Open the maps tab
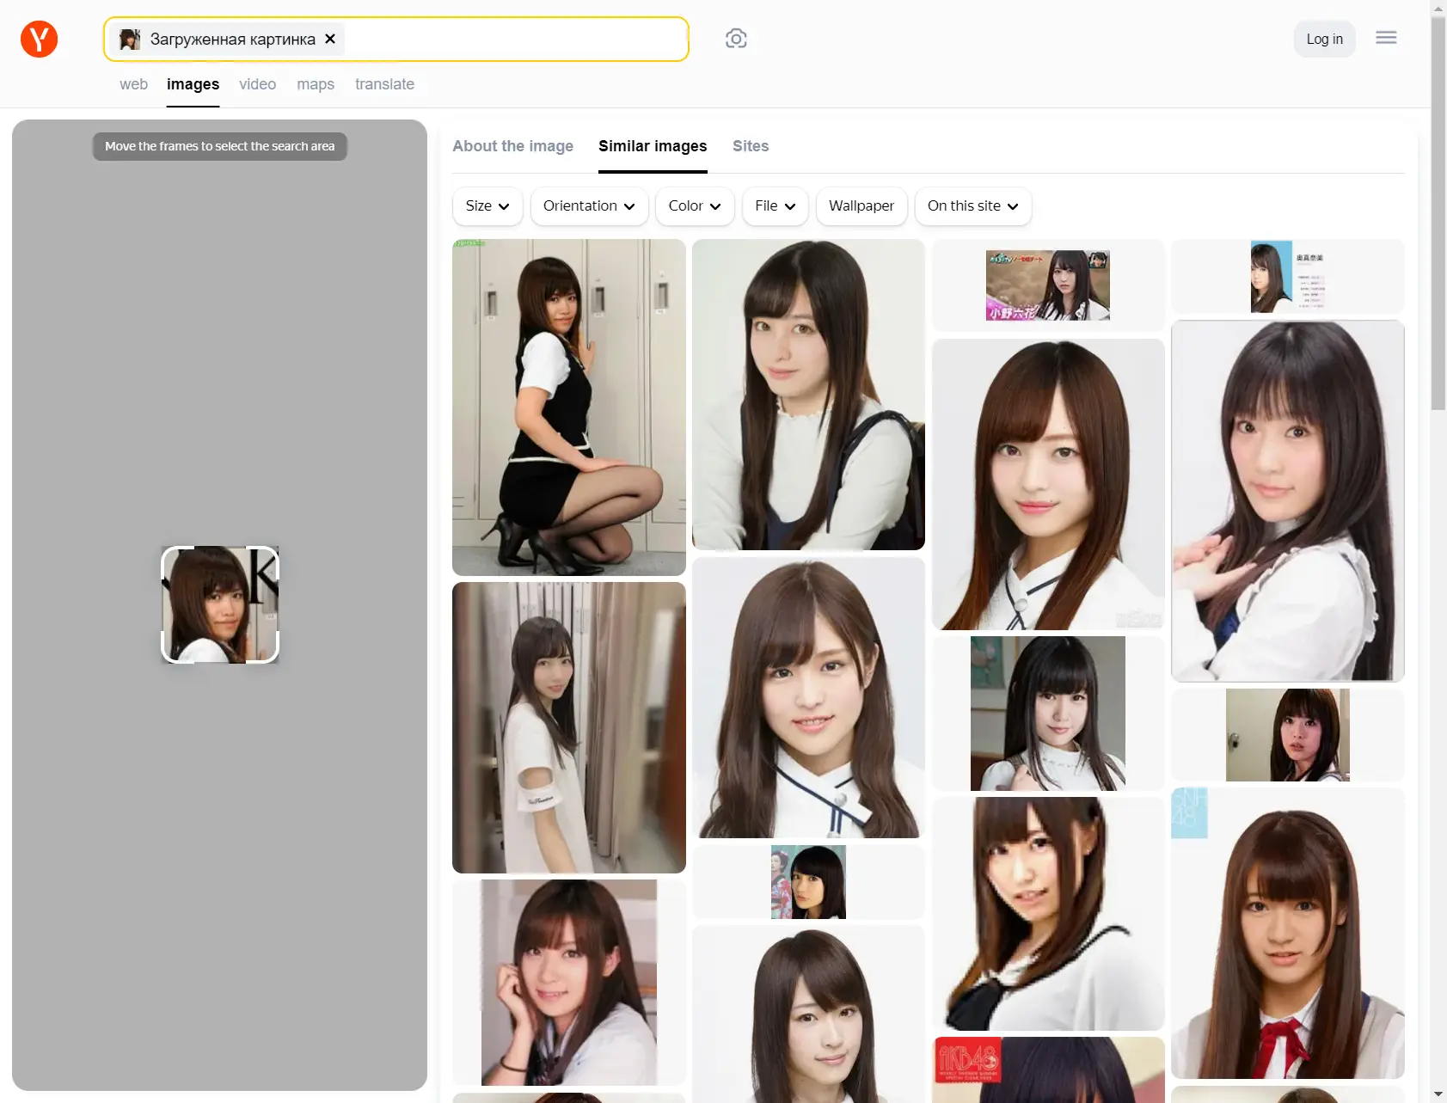Screen dimensions: 1447x1103 tap(316, 84)
